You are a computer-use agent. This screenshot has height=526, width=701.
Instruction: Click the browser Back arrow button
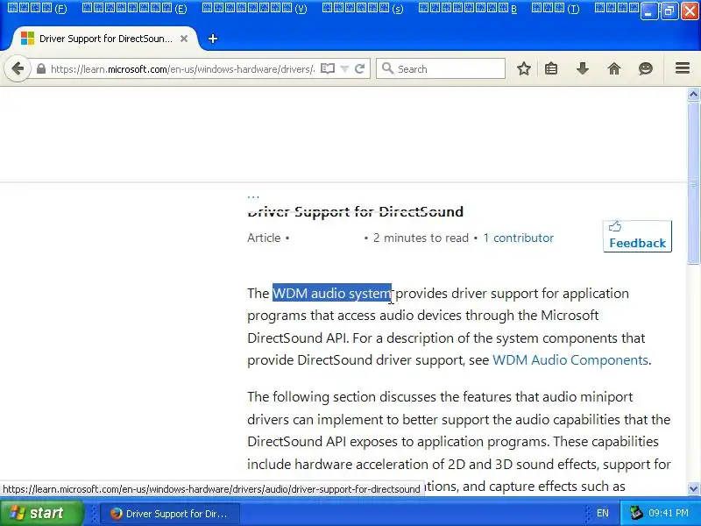pyautogui.click(x=18, y=69)
